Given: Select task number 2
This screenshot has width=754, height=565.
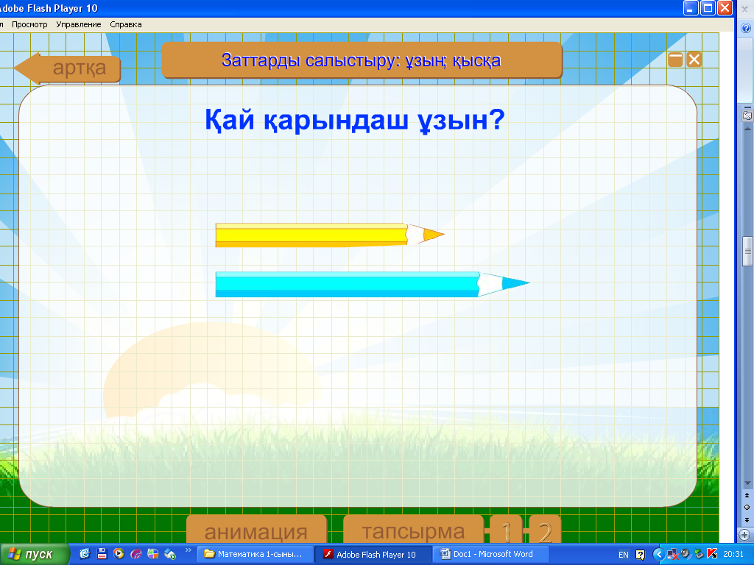Looking at the screenshot, I should tap(545, 530).
